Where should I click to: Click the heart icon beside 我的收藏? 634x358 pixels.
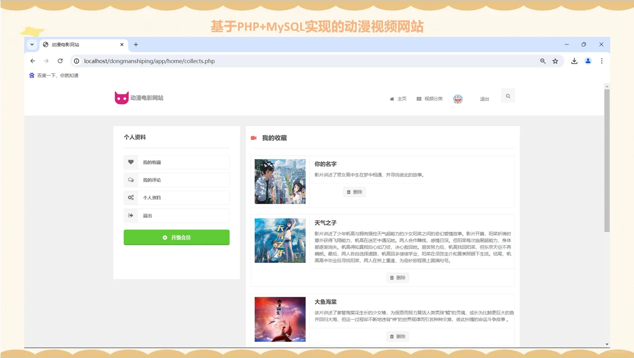click(x=131, y=162)
